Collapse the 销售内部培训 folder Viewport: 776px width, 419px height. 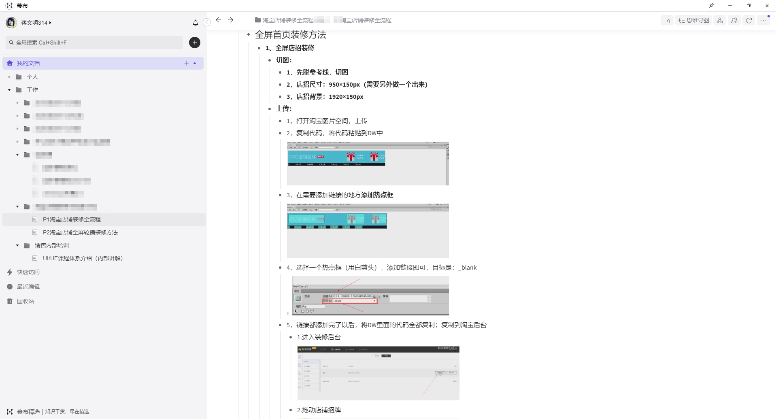pos(17,245)
